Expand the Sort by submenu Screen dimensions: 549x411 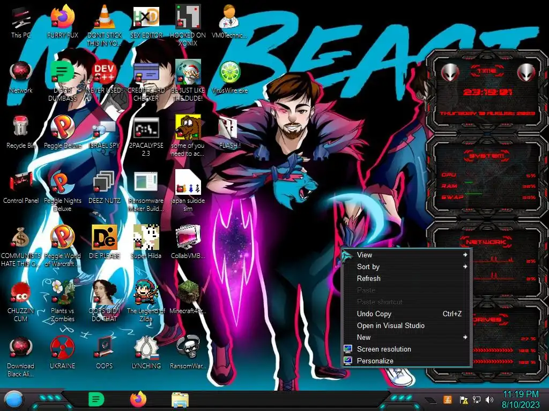point(407,267)
